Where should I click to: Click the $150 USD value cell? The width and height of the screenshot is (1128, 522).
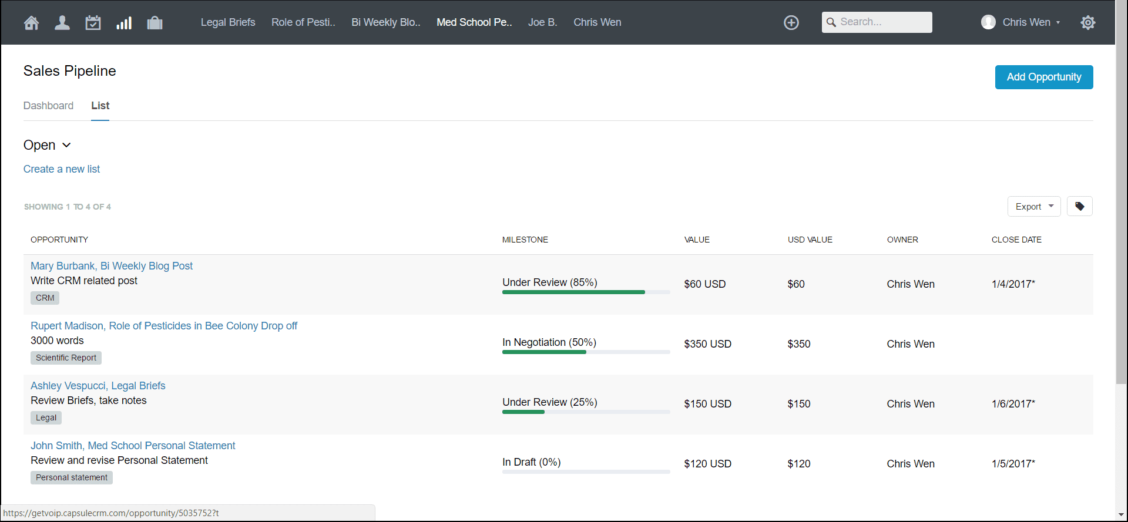708,404
